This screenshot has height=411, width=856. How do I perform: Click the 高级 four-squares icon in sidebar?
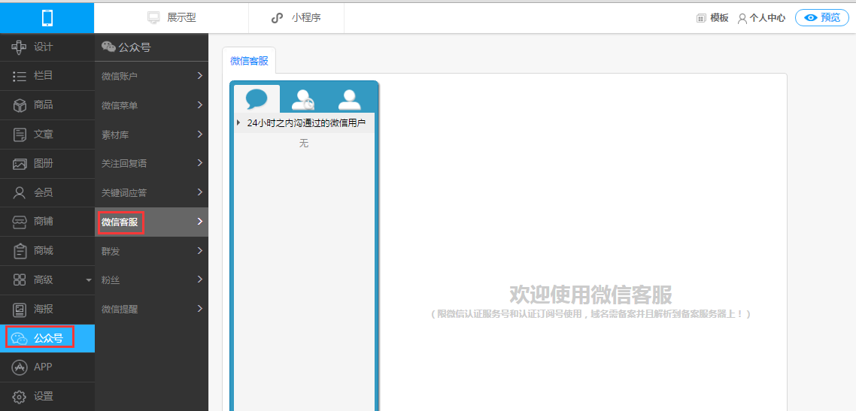tap(20, 280)
